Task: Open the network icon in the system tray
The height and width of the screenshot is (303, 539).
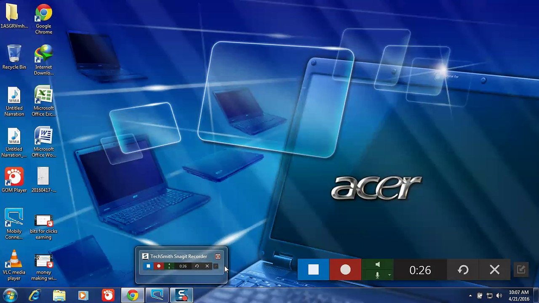Action: tap(489, 296)
